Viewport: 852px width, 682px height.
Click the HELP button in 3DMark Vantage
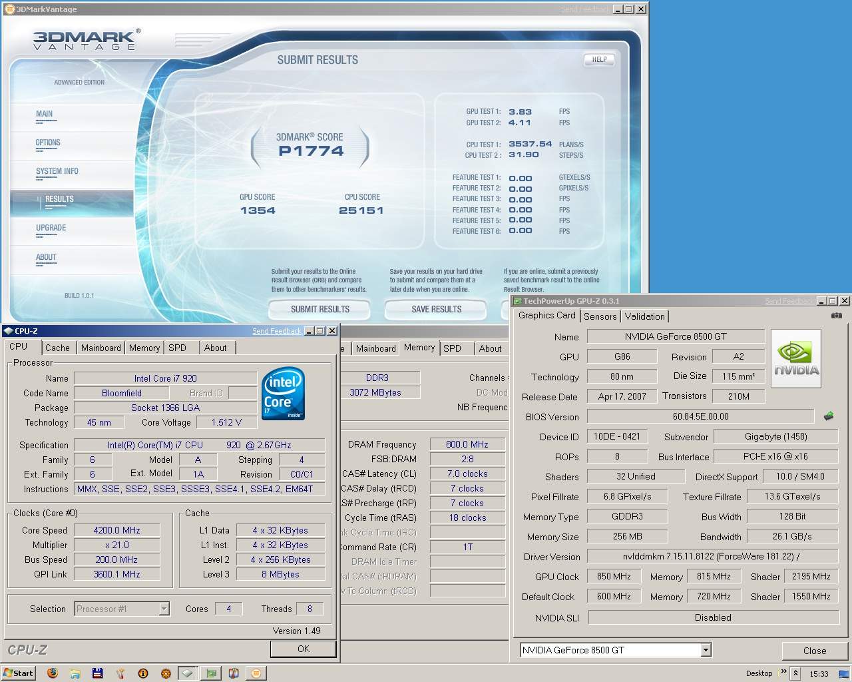click(x=599, y=59)
